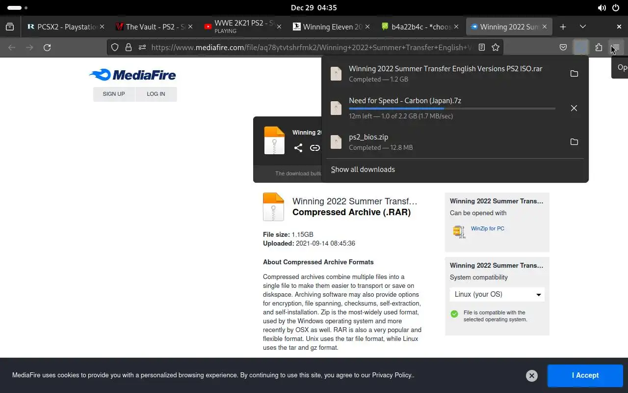Close the WWE 2K21 PS2 tab
Viewport: 628px width, 393px height.
tap(279, 27)
